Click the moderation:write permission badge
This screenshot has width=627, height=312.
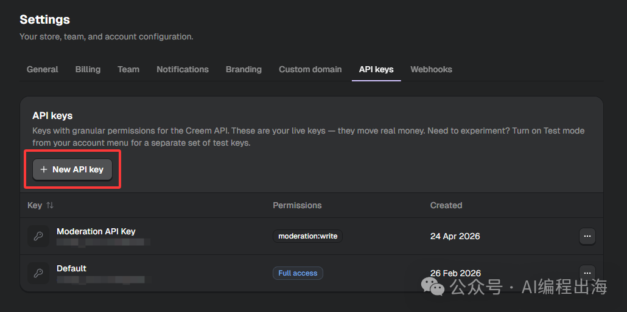coord(308,236)
